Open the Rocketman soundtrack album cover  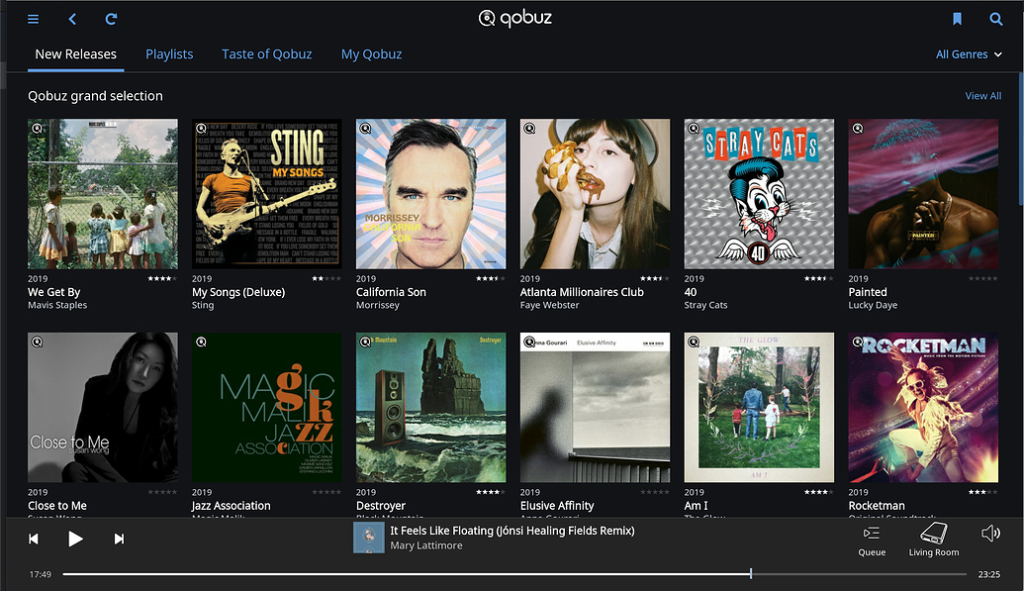click(922, 407)
